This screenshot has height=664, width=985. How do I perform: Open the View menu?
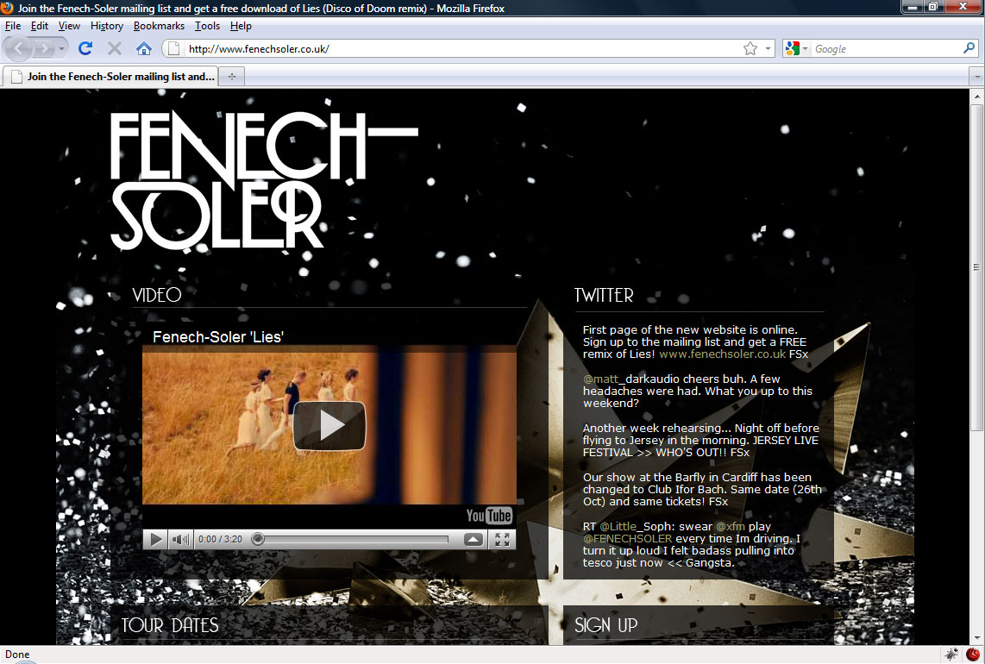tap(69, 26)
